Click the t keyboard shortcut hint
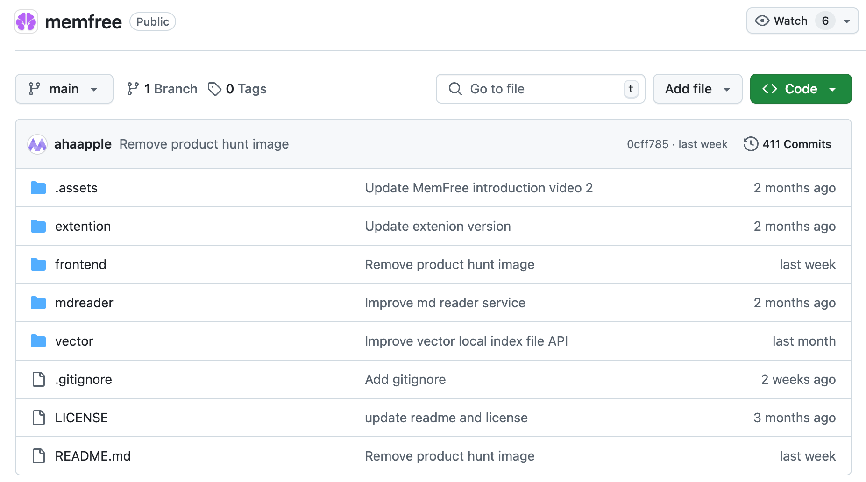Viewport: 866px width, 482px height. (x=631, y=89)
